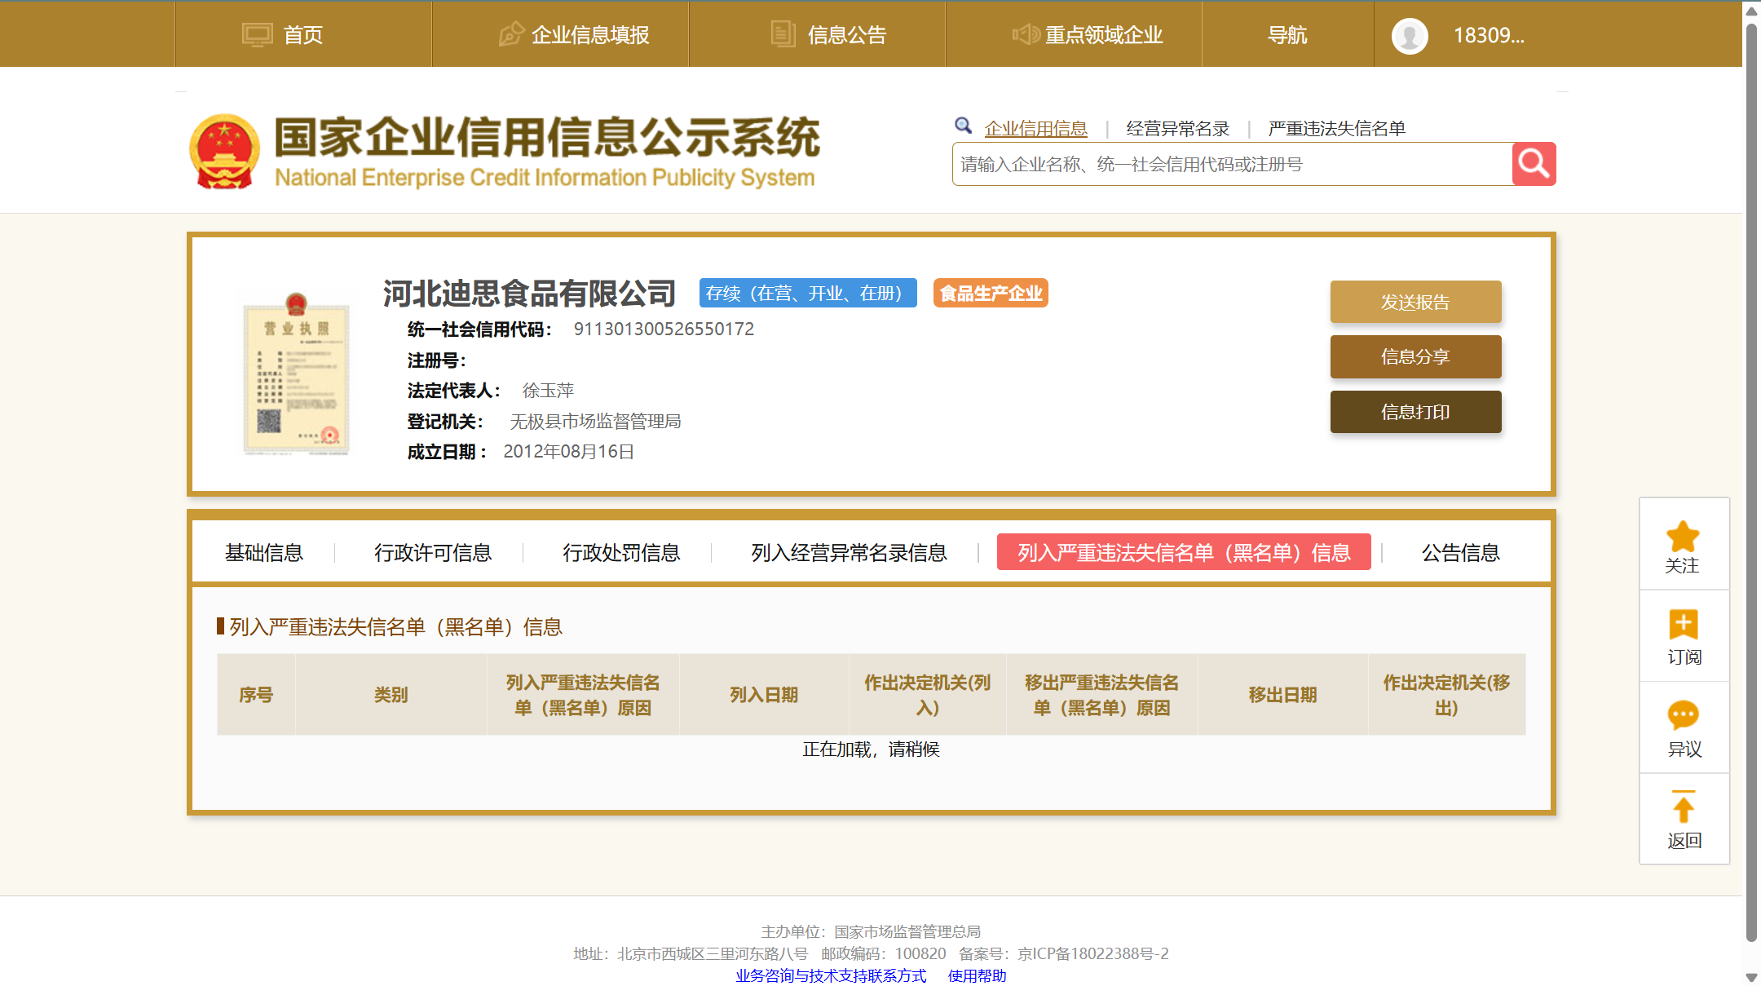
Task: Click the 作出决定机关(移出) column header
Action: pos(1446,695)
